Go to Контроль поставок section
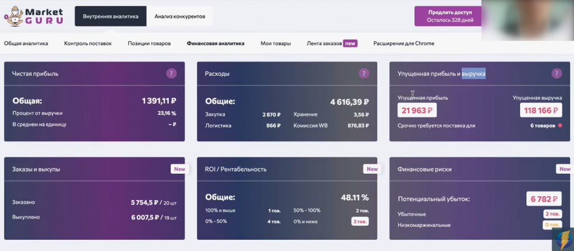The width and height of the screenshot is (574, 251). [x=88, y=43]
